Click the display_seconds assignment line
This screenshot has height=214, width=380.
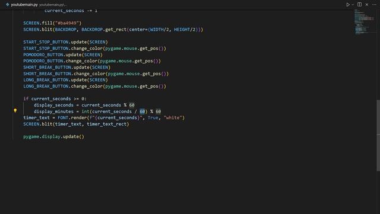click(x=84, y=105)
